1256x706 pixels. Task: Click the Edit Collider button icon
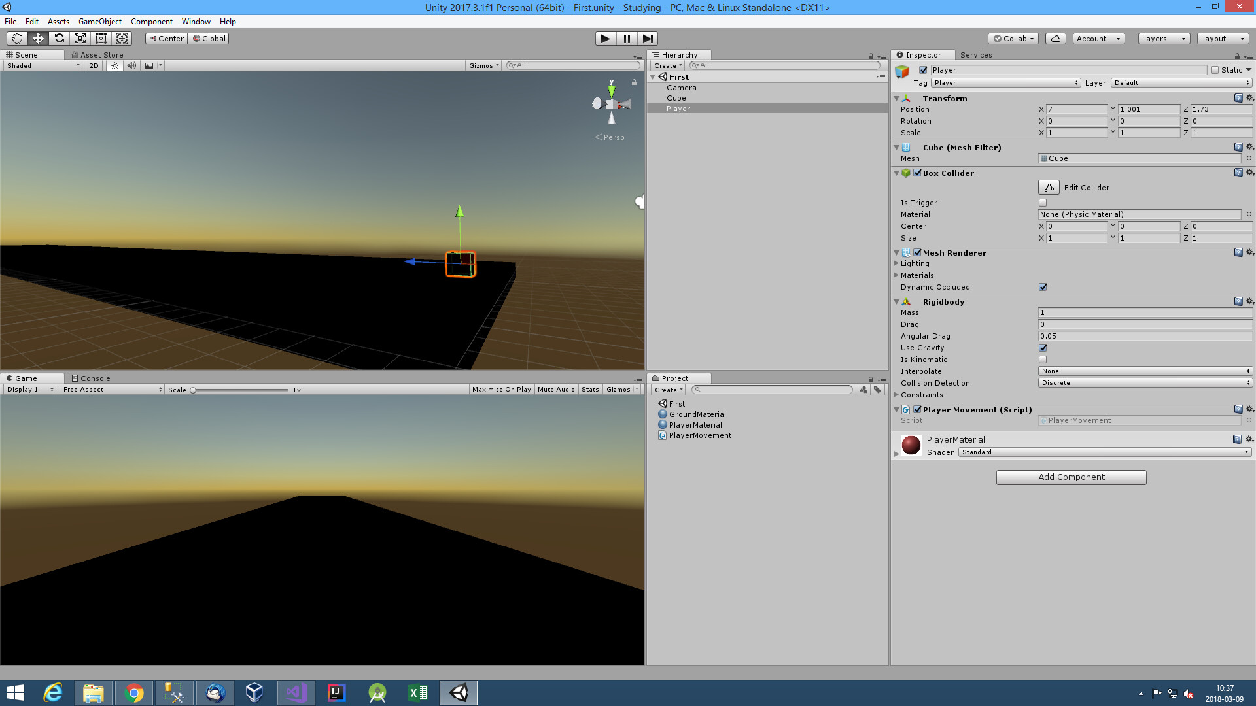point(1049,187)
